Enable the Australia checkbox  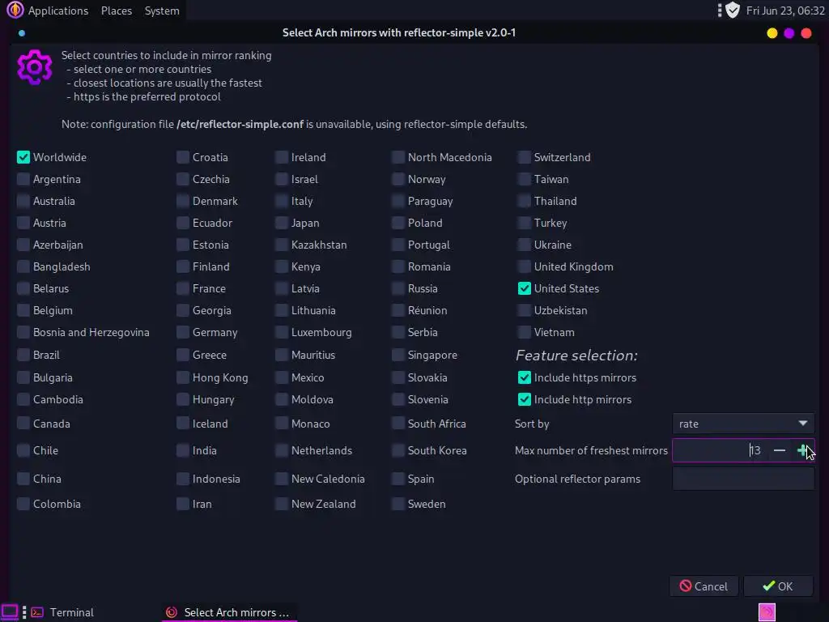point(23,201)
